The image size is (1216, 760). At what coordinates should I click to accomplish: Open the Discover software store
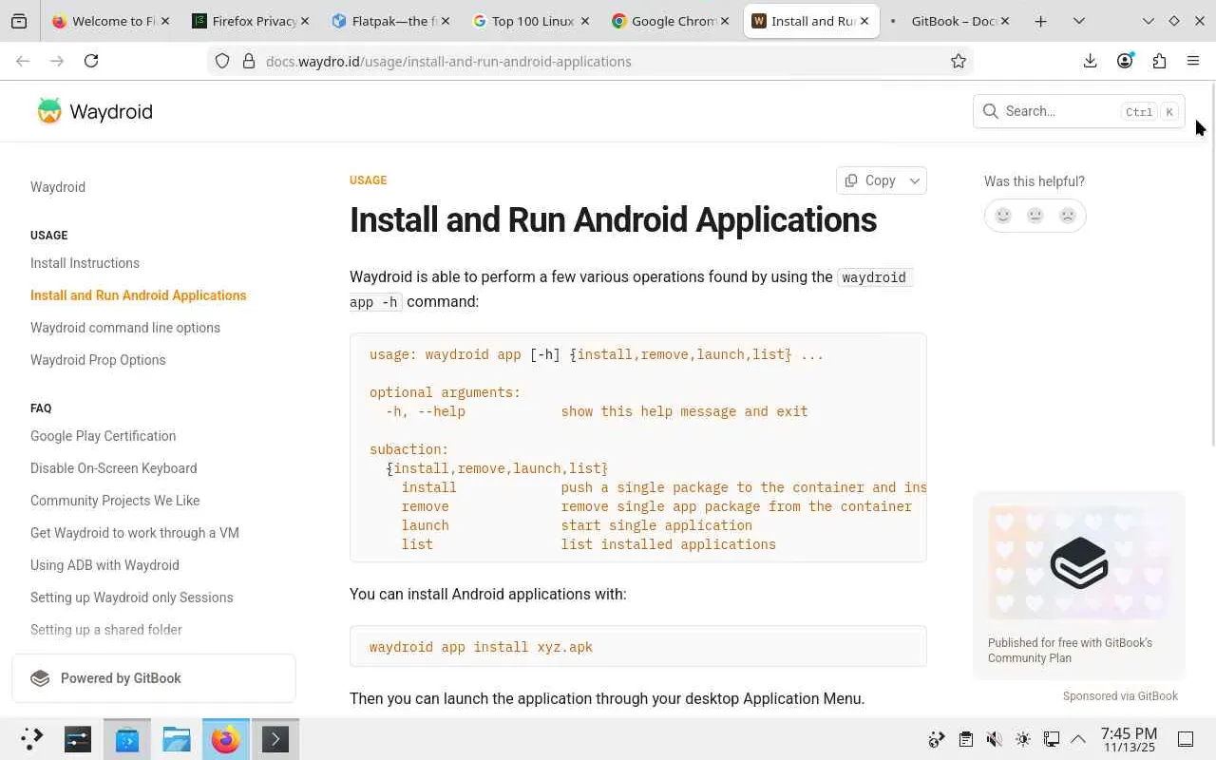(x=127, y=739)
